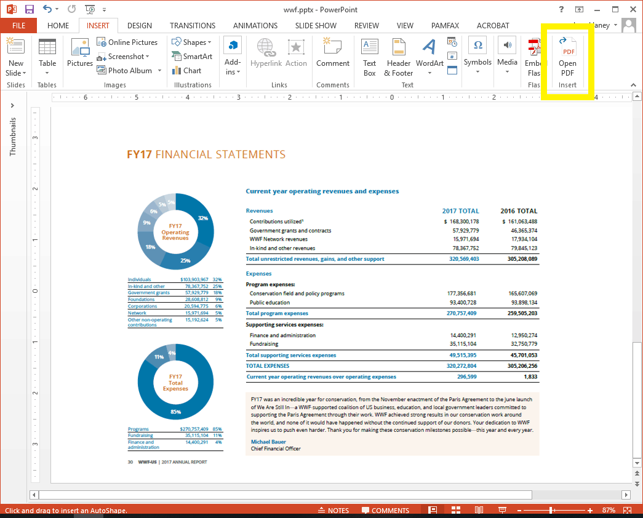
Task: Insert WordArt text
Action: [429, 57]
